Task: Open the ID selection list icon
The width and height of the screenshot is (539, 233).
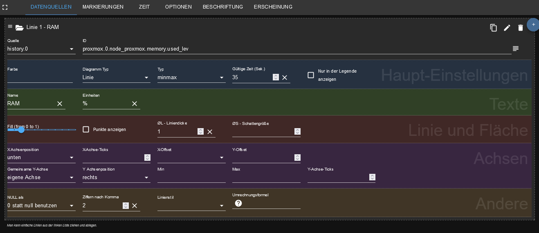Action: (516, 49)
